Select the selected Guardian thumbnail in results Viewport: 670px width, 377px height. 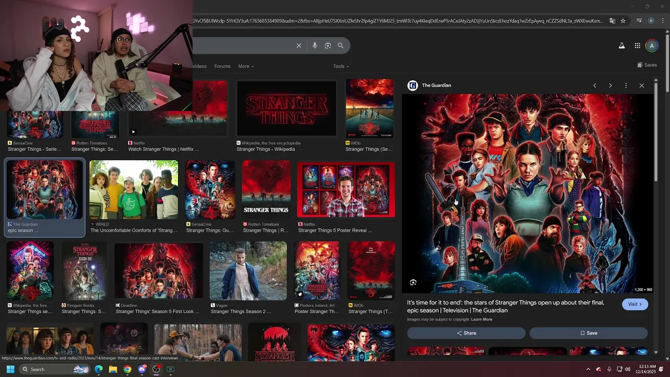[44, 190]
